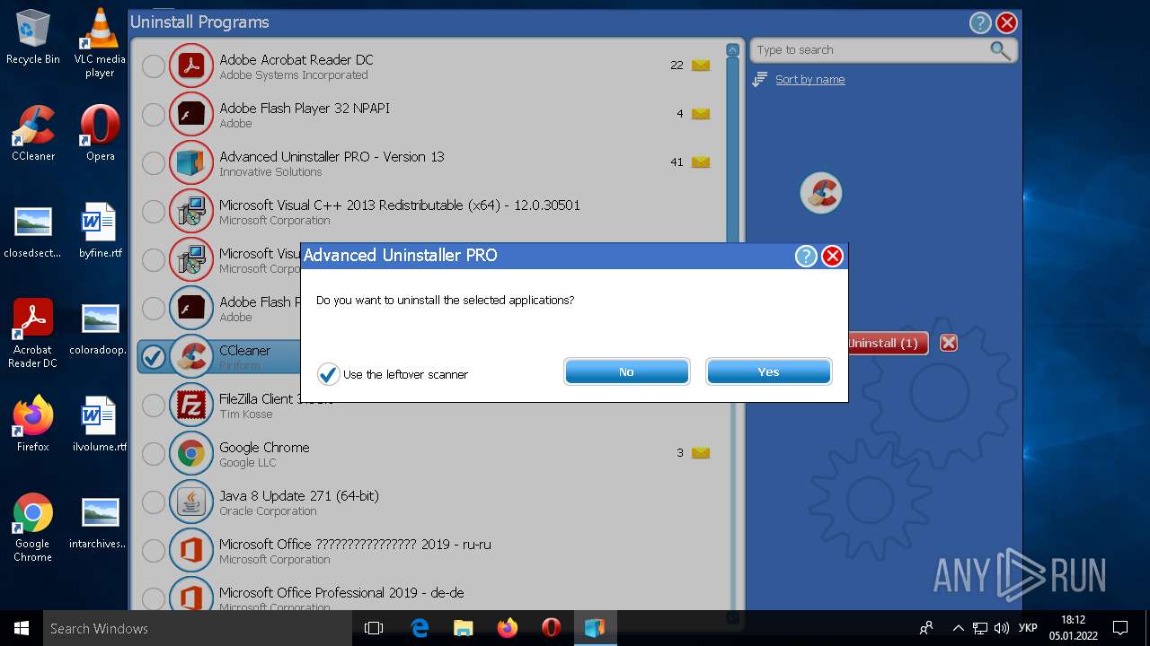Select the Microsoft Office 2019 ru-ru circle

[x=154, y=551]
